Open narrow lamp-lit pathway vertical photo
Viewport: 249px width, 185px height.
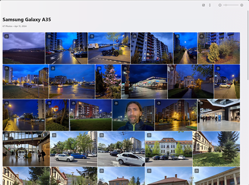click(x=185, y=48)
